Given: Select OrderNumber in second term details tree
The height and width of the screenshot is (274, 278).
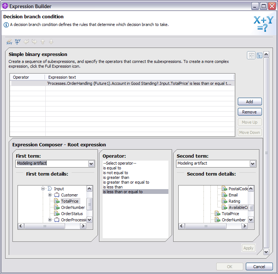Looking at the screenshot, I should click(233, 220).
